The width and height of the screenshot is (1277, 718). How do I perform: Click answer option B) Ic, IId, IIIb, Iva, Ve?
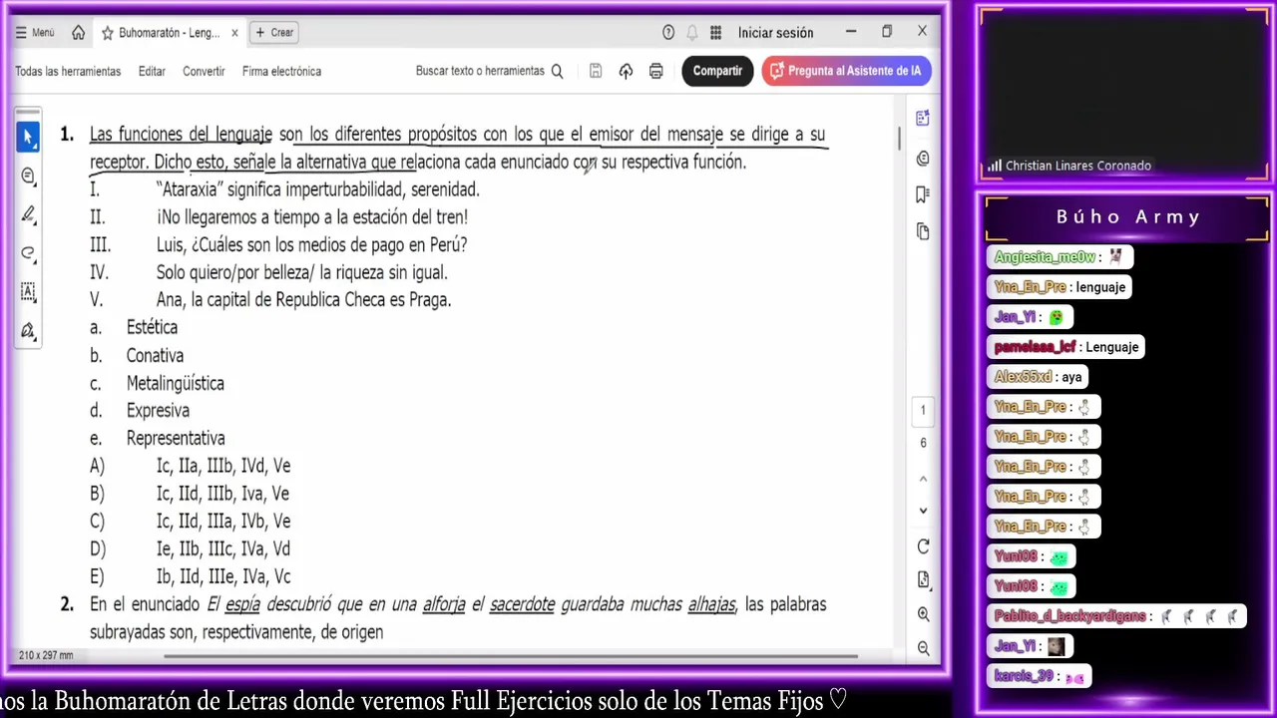pyautogui.click(x=190, y=494)
